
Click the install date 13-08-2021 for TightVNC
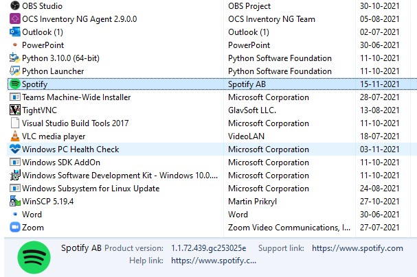click(379, 110)
